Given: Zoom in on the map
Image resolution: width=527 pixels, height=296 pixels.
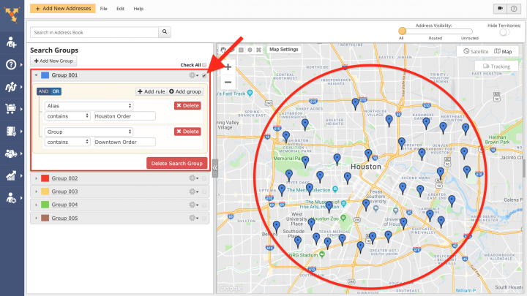Looking at the screenshot, I should (x=228, y=67).
